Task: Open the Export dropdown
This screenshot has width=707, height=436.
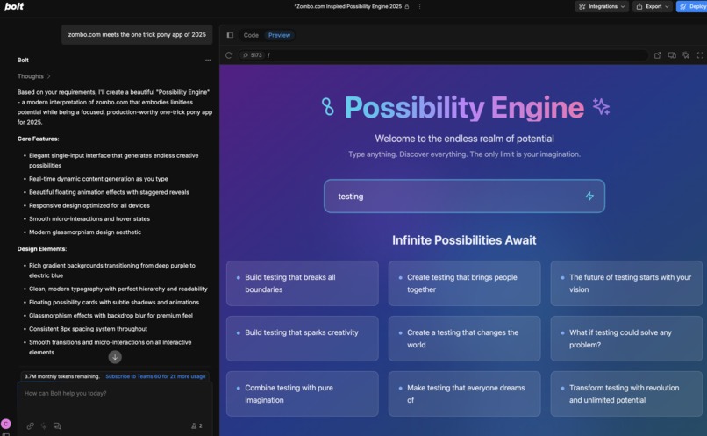Action: [x=652, y=6]
